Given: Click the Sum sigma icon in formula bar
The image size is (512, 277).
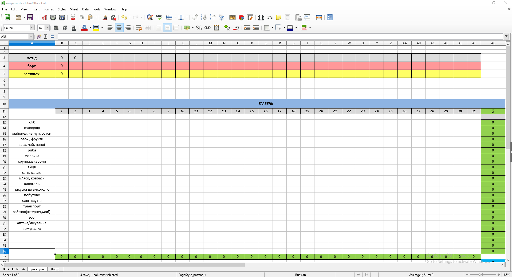Looking at the screenshot, I should click(x=46, y=37).
